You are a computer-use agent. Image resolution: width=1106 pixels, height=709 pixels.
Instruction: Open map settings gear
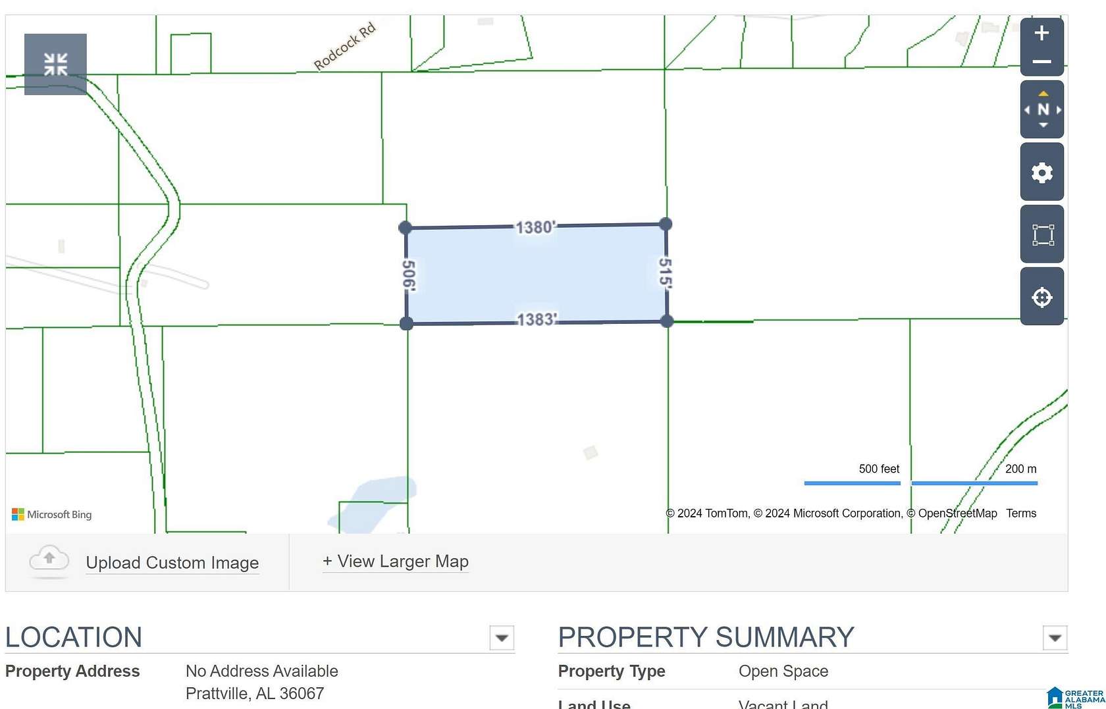pos(1042,172)
